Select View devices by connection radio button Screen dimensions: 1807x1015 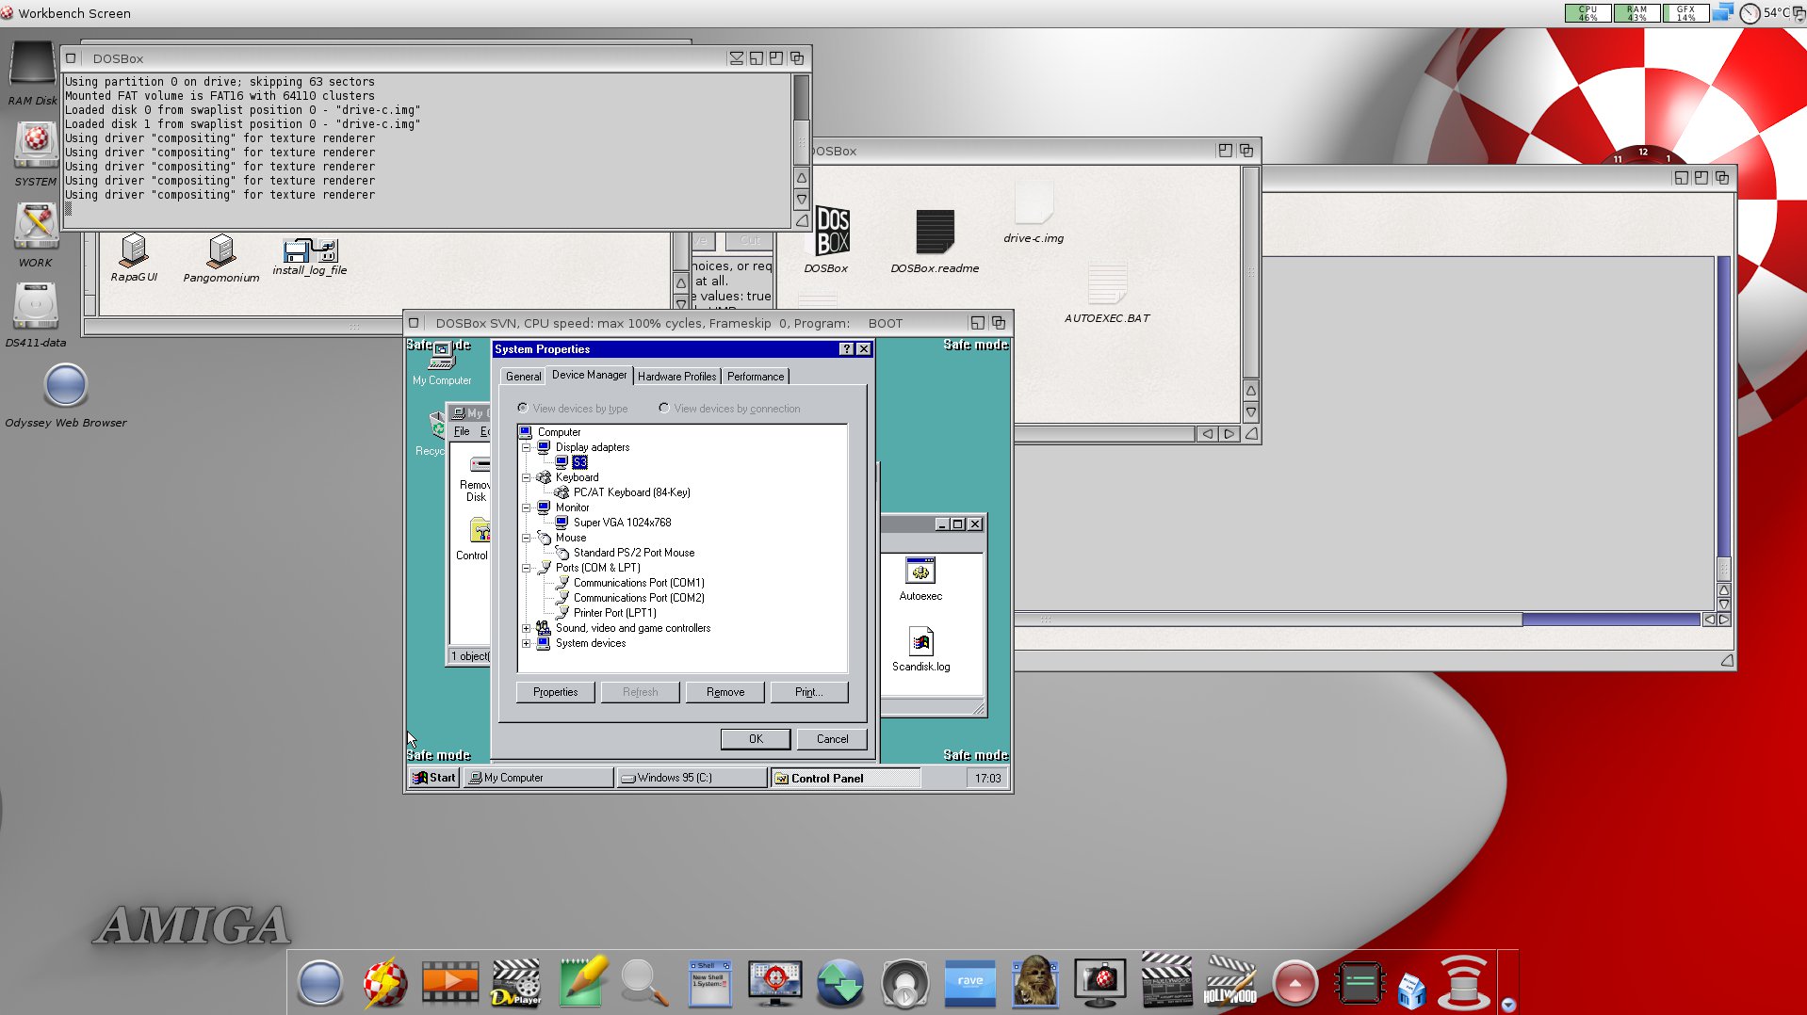(664, 408)
